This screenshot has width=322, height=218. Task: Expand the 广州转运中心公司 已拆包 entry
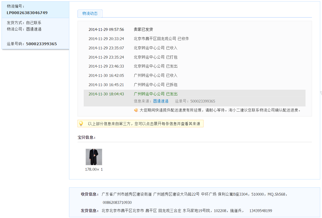pyautogui.click(x=155, y=85)
